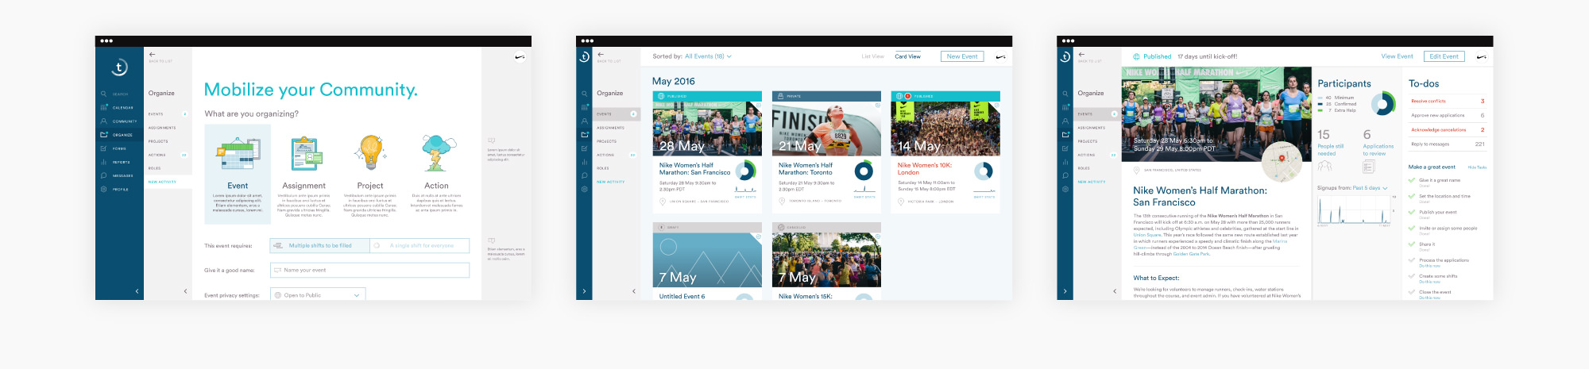Image resolution: width=1589 pixels, height=369 pixels.
Task: Click the San Francisco event participation donut chart
Action: [745, 171]
